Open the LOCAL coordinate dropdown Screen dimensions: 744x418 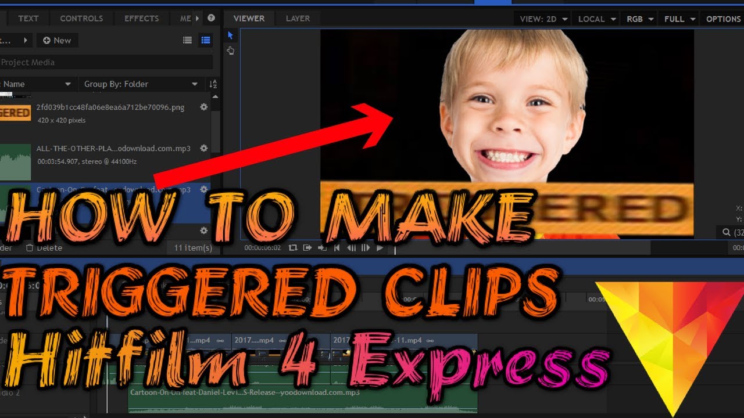596,19
